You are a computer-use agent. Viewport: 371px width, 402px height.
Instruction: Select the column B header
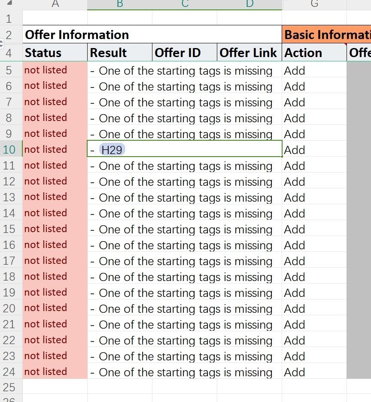click(120, 4)
